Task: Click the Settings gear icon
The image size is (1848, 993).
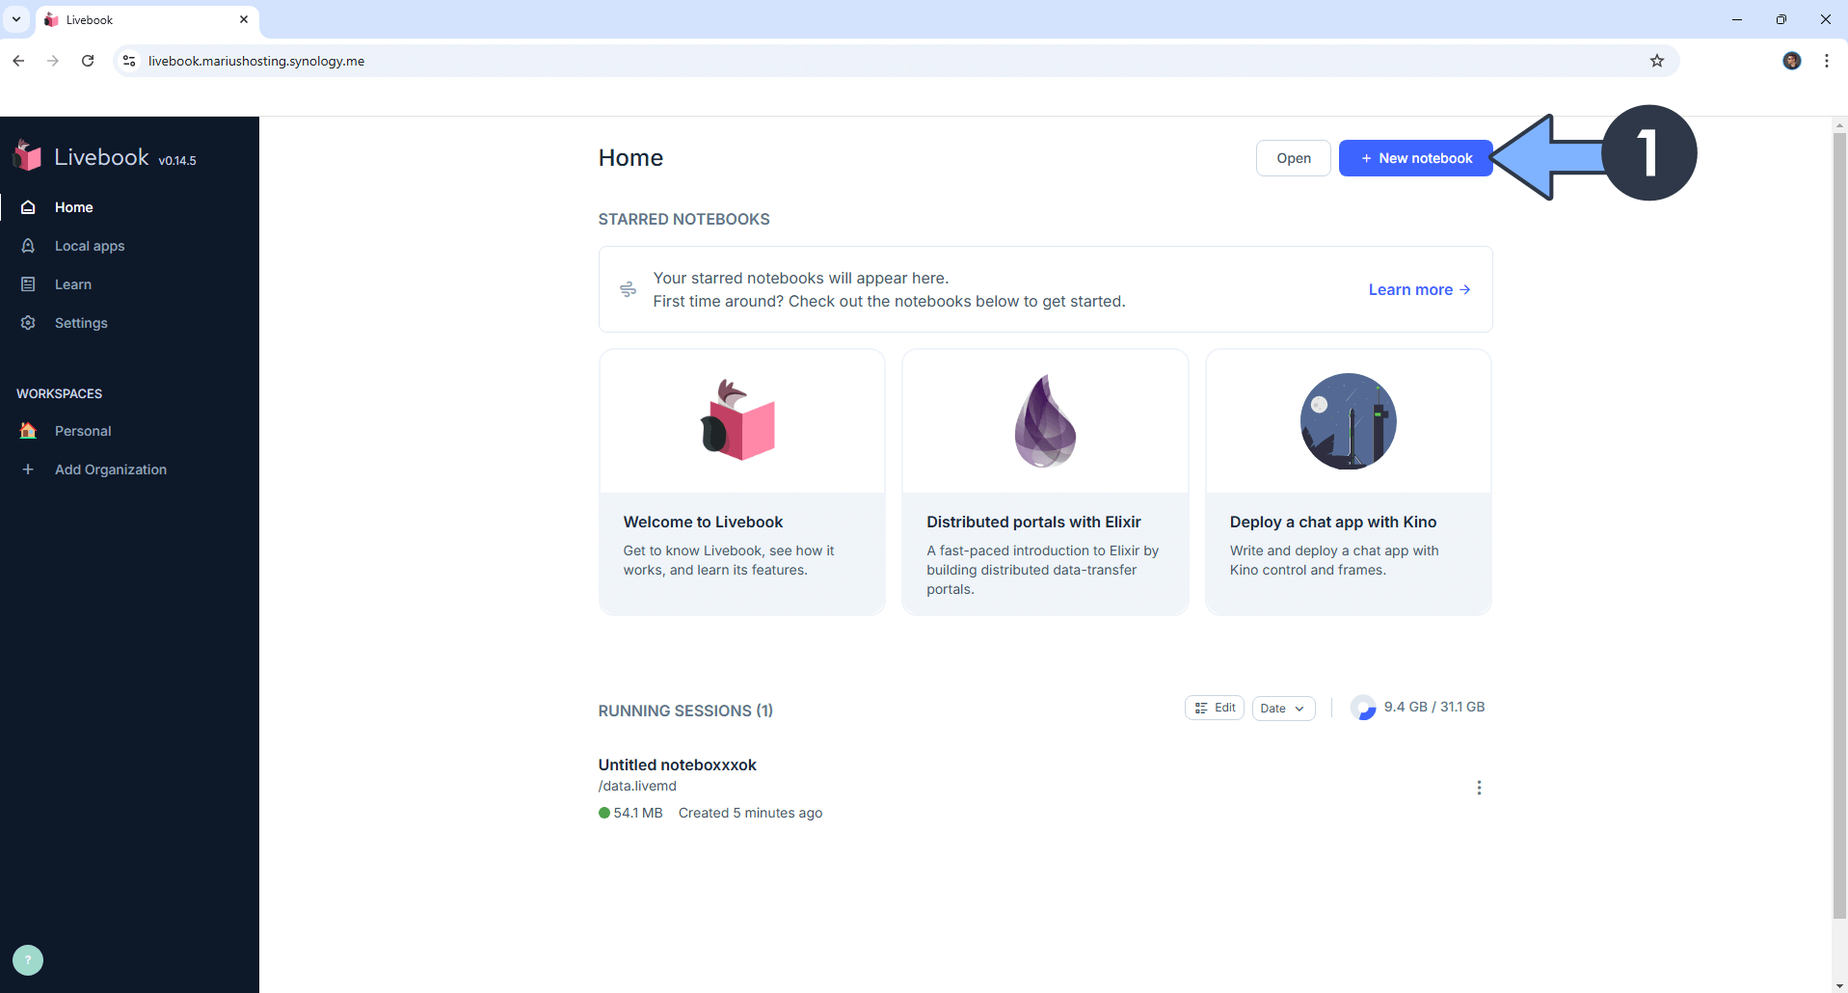Action: [28, 323]
